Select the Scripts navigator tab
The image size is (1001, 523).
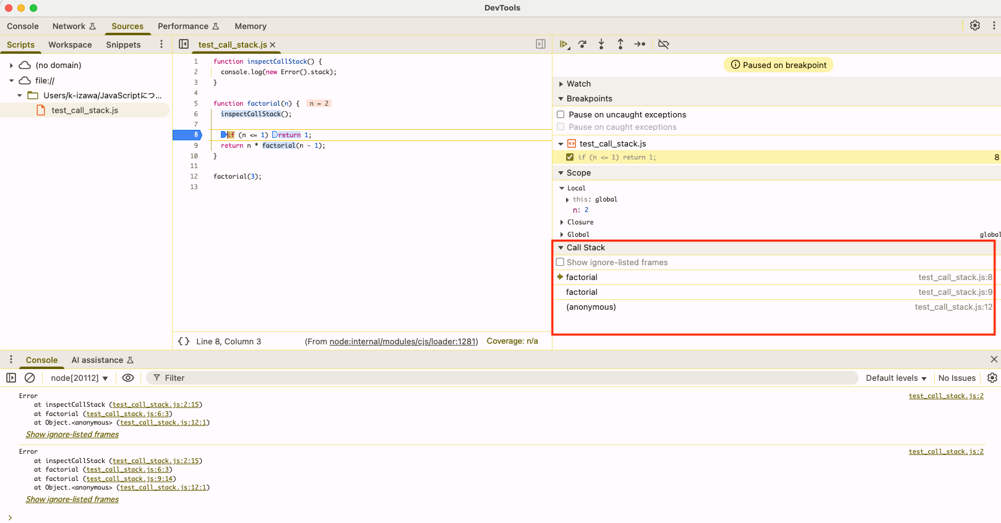[20, 45]
